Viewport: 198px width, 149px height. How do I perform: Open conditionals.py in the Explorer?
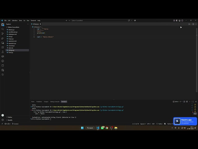point(13,32)
